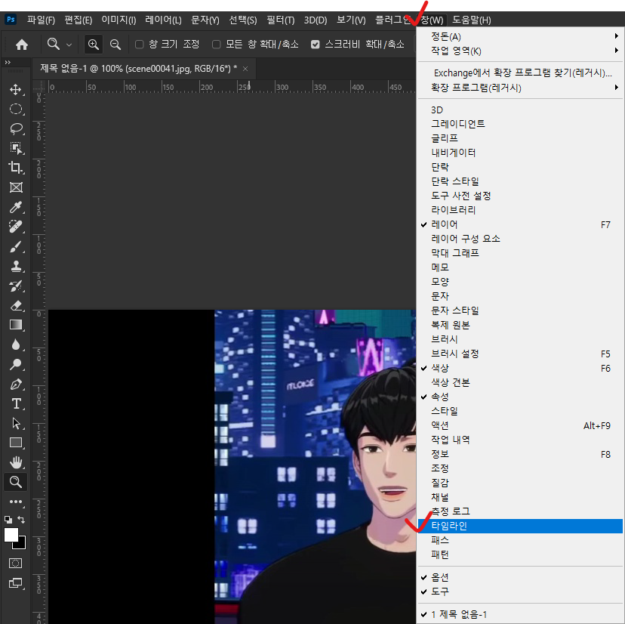Image resolution: width=625 pixels, height=624 pixels.
Task: Select the Frame tool
Action: pyautogui.click(x=16, y=187)
